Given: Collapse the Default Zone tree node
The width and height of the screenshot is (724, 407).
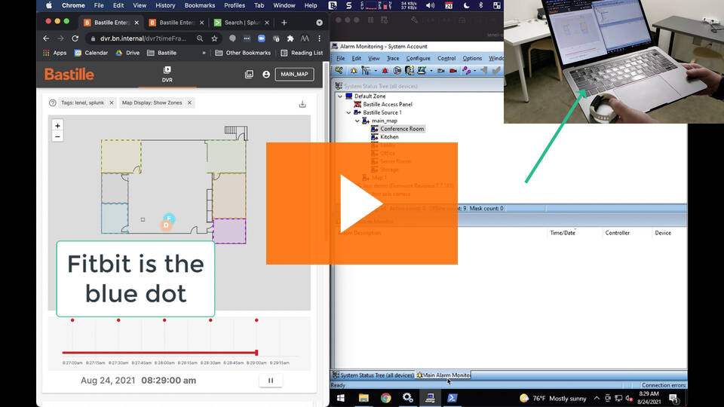Looking at the screenshot, I should (340, 96).
